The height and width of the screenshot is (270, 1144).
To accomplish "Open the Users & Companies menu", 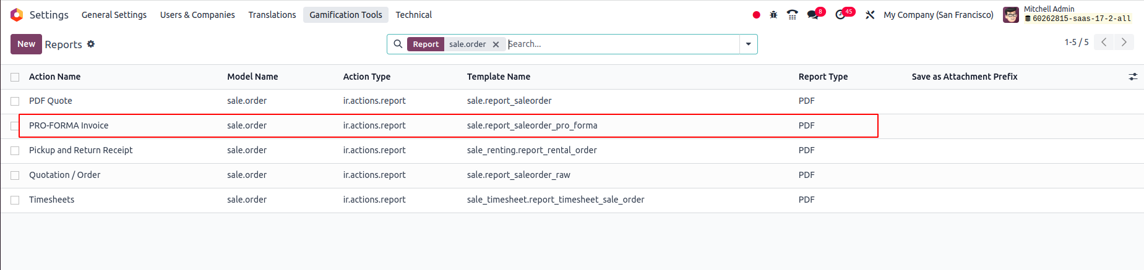I will tap(197, 15).
